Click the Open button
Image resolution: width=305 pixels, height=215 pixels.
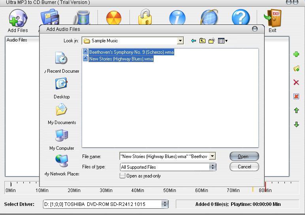(244, 157)
